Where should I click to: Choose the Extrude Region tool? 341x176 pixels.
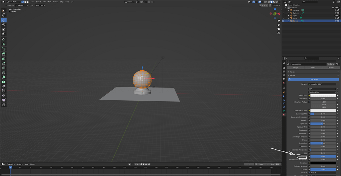[x=4, y=54]
